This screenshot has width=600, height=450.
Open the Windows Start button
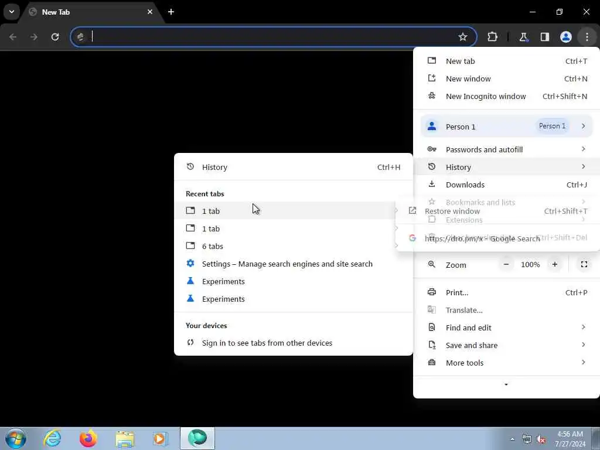click(x=15, y=438)
